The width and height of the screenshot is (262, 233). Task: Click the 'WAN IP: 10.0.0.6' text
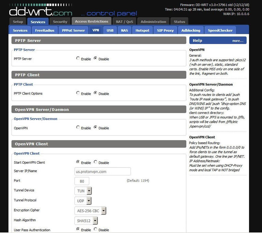click(x=236, y=14)
